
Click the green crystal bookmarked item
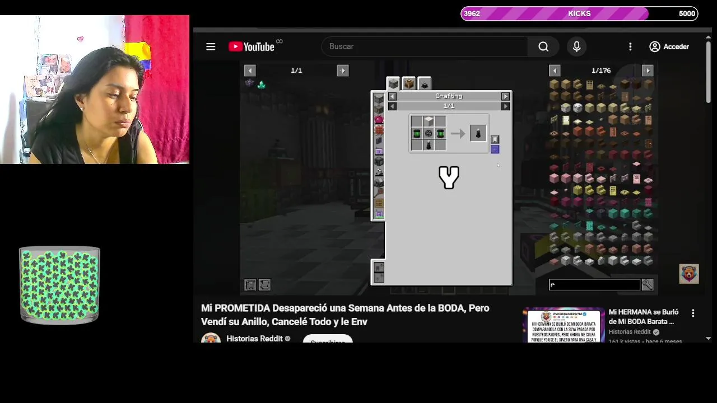tap(261, 84)
